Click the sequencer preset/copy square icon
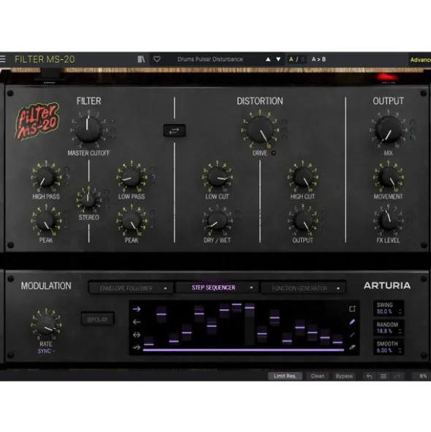431x432 pixels. [352, 309]
